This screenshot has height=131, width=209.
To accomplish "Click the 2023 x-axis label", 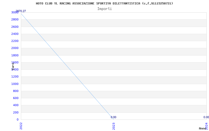I will [x=114, y=126].
